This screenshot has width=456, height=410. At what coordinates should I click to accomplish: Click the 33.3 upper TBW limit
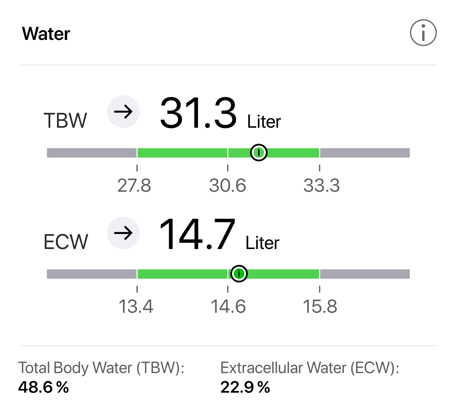[x=321, y=185]
